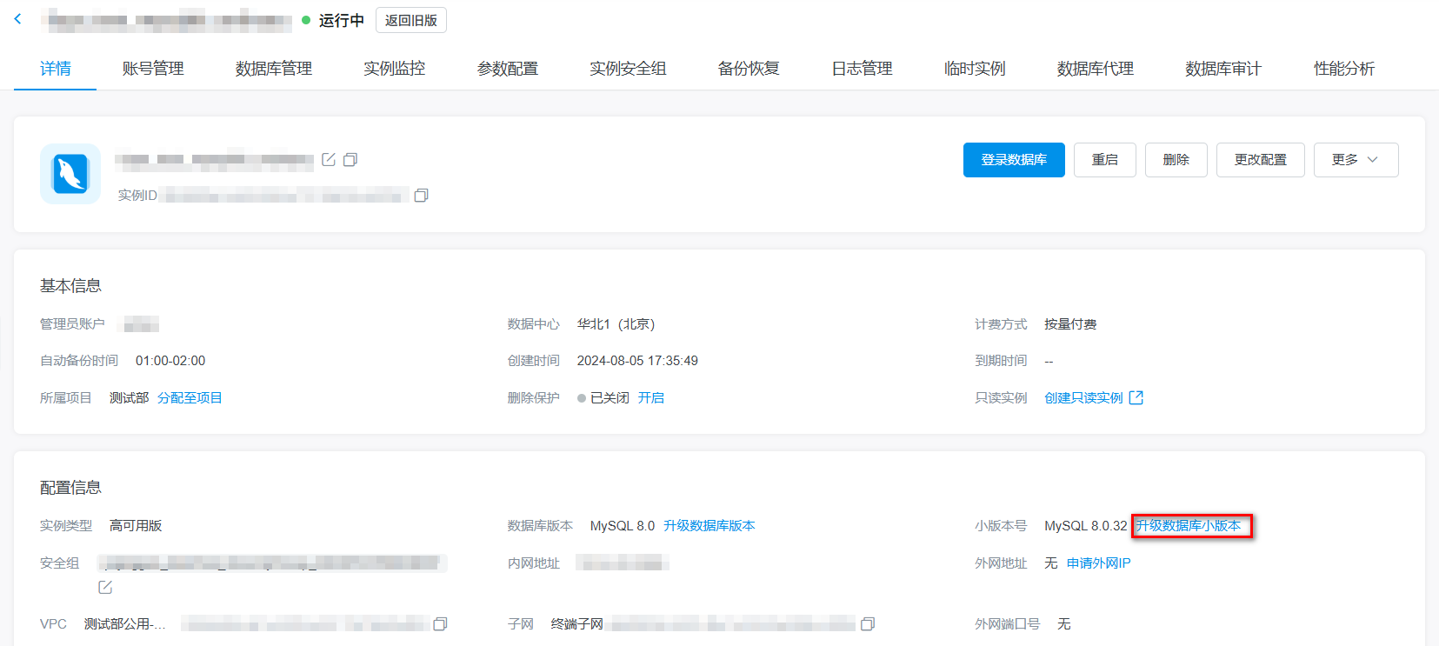Expand the 更多 dropdown button
This screenshot has height=646, width=1439.
point(1356,160)
